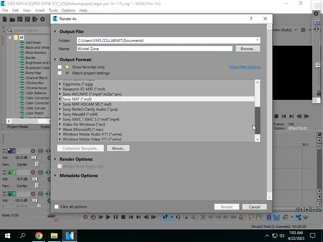Click the Add Noise plug-in entry
The width and height of the screenshot is (323, 242).
click(33, 43)
